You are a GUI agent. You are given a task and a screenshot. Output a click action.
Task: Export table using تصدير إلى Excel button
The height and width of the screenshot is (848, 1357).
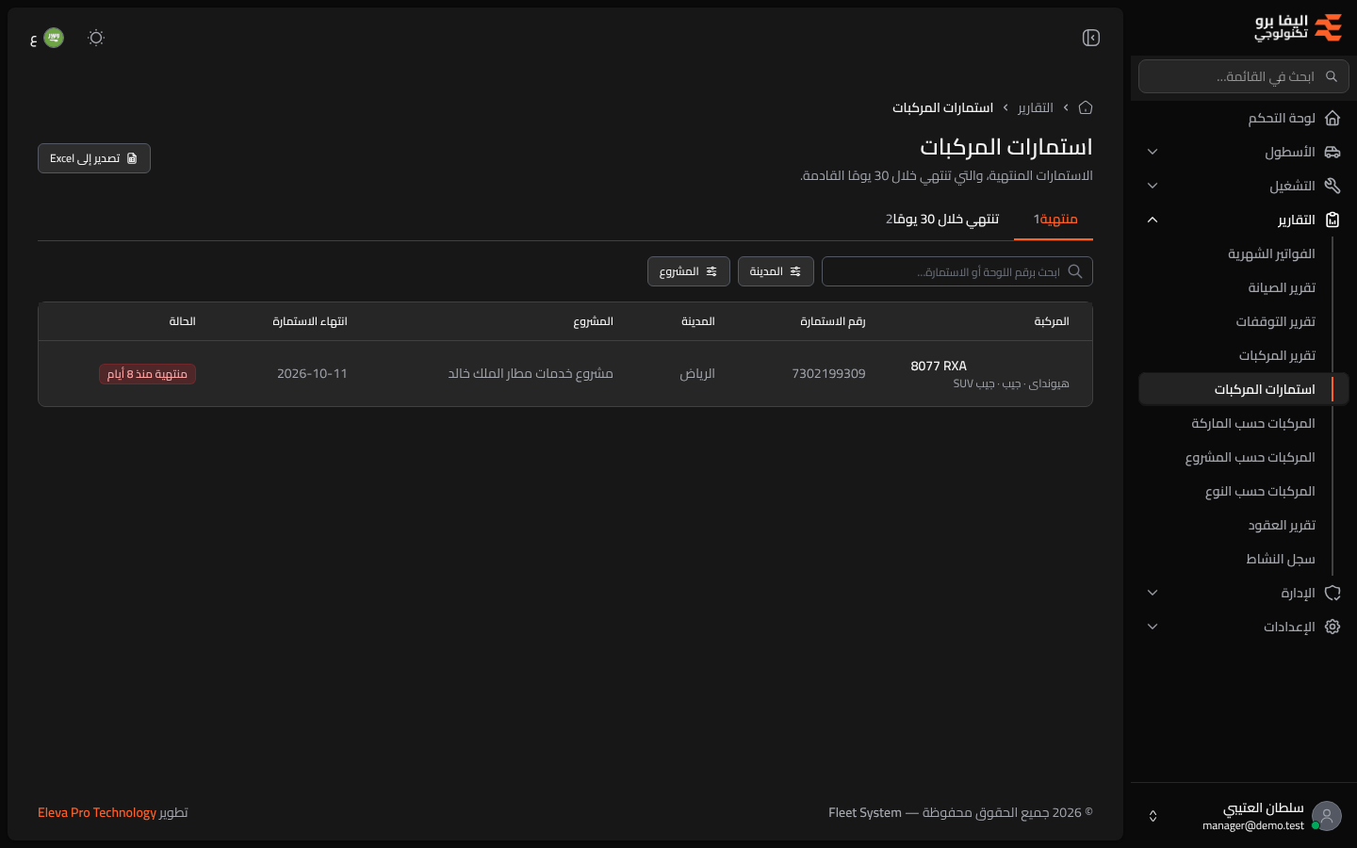(x=94, y=158)
